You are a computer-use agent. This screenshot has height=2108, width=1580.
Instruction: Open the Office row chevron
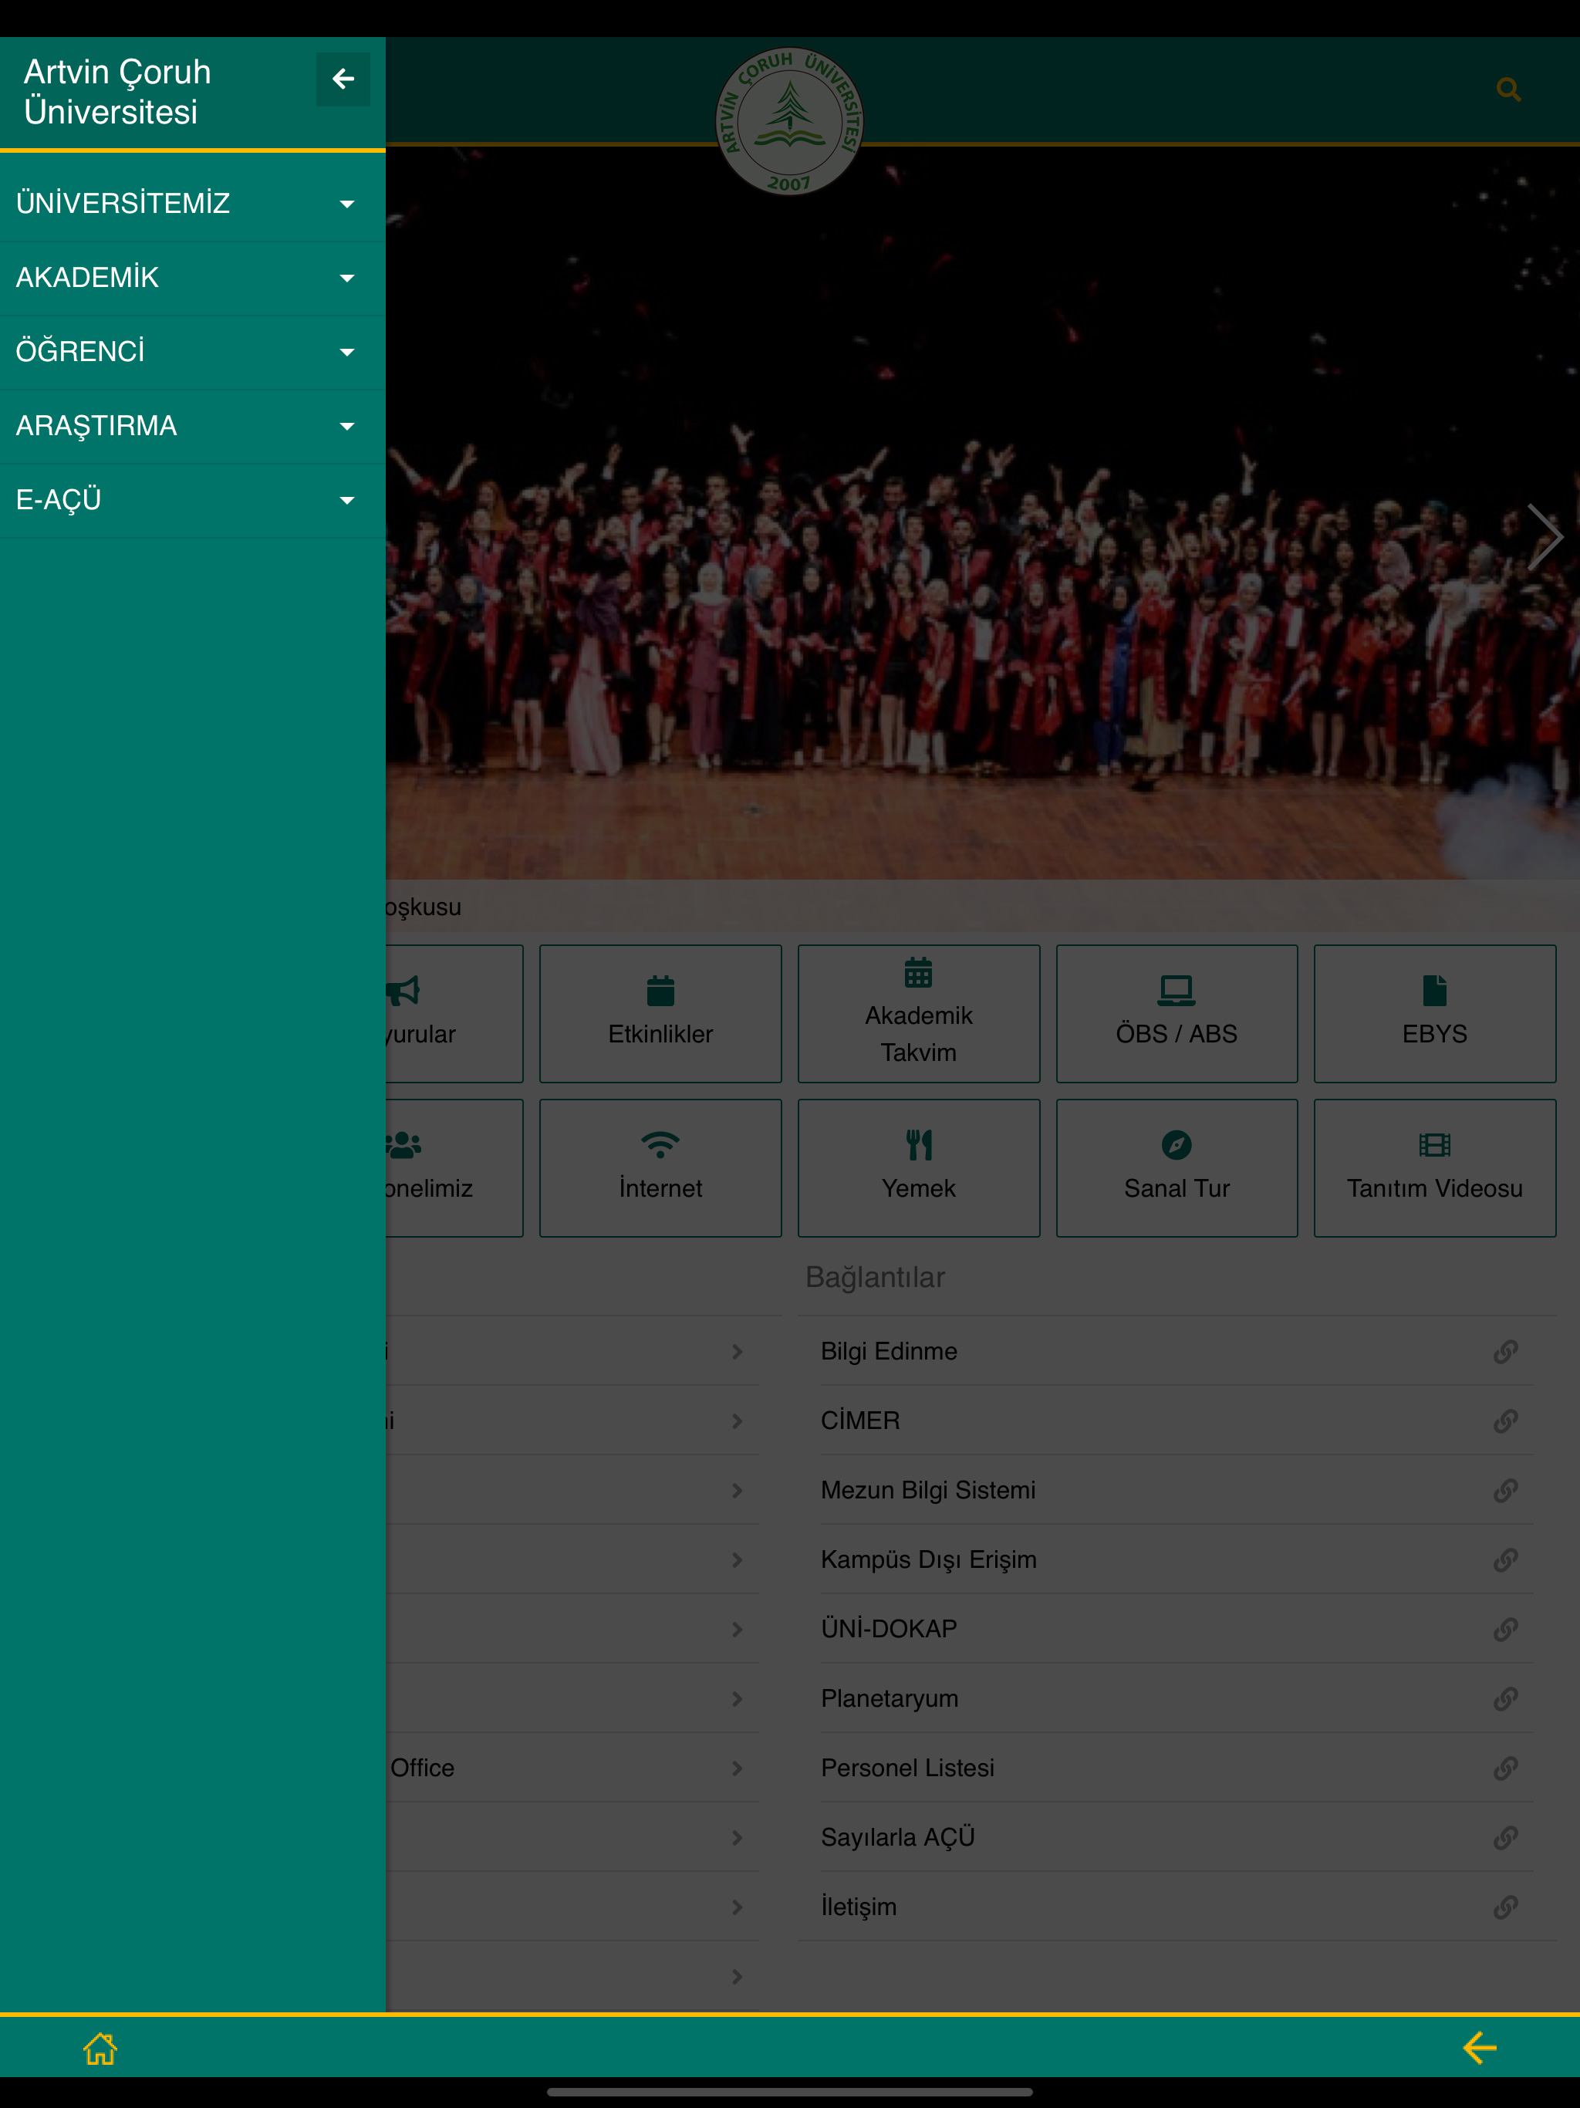tap(737, 1768)
